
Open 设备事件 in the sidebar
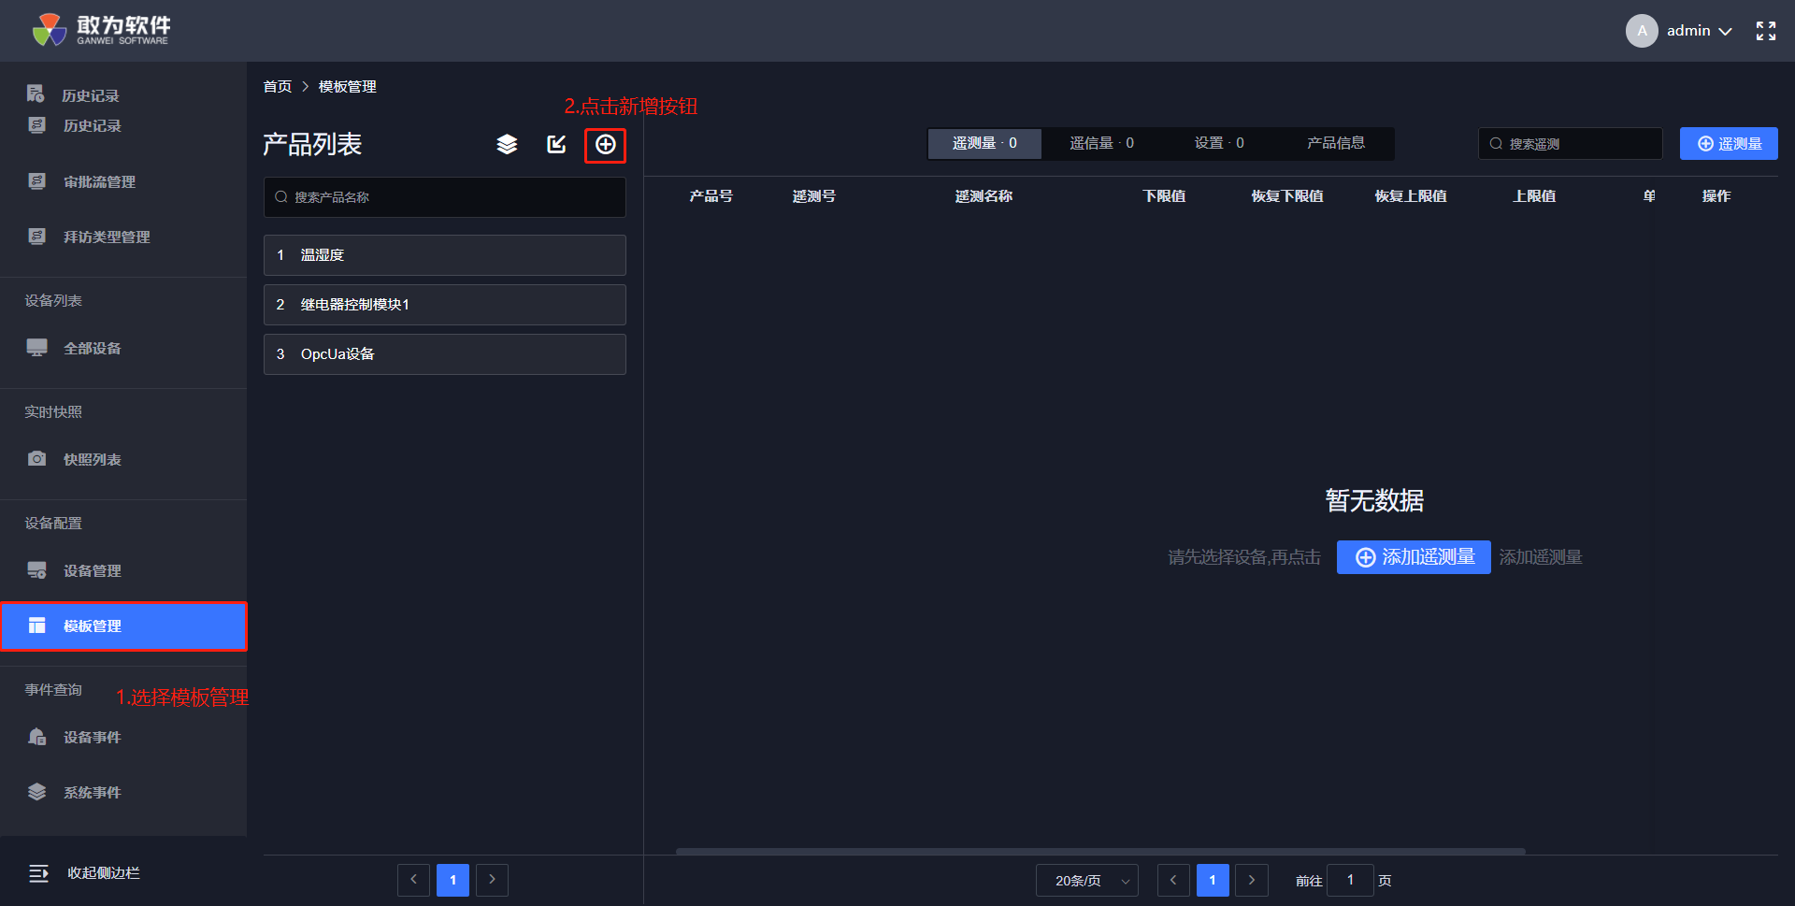coord(92,737)
